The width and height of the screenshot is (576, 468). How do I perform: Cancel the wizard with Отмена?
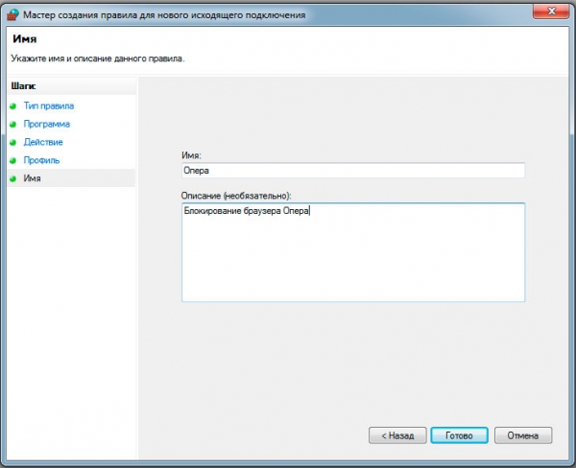coord(523,435)
